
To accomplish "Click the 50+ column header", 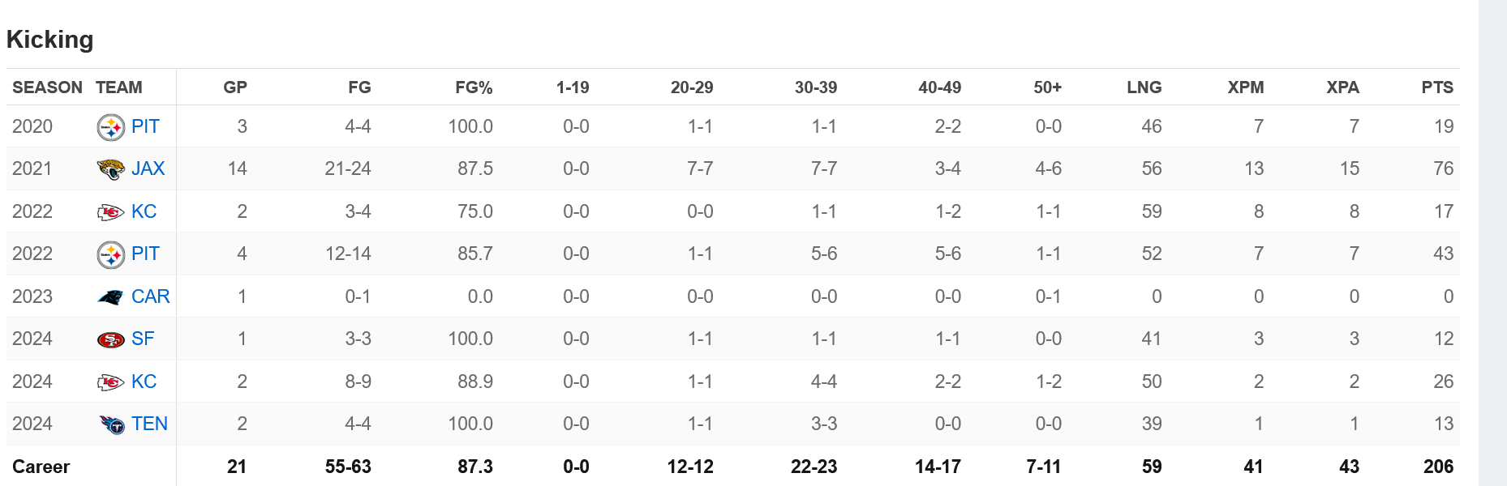I will click(x=1047, y=87).
